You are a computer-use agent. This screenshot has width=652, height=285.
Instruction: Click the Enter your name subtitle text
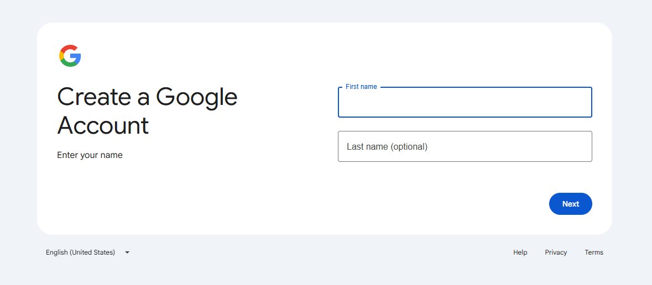click(90, 155)
